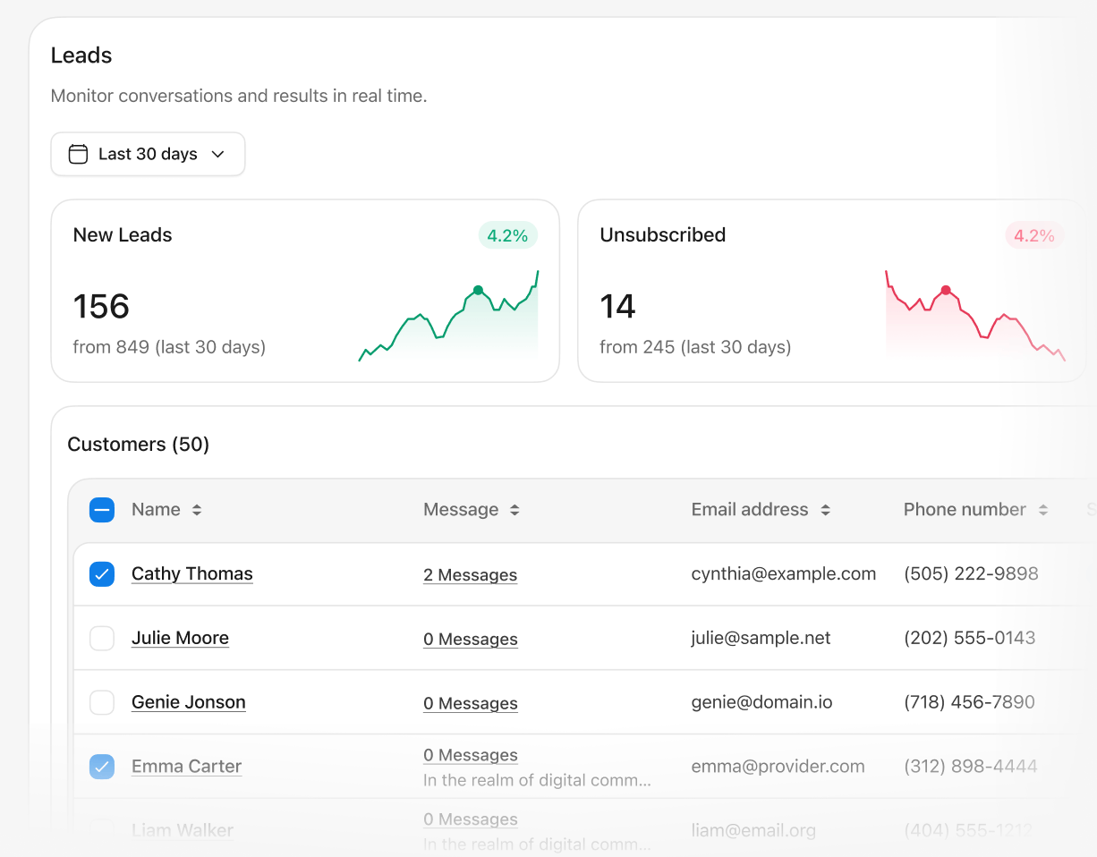Click the Message column header label
Viewport: 1097px width, 857px height.
click(461, 510)
